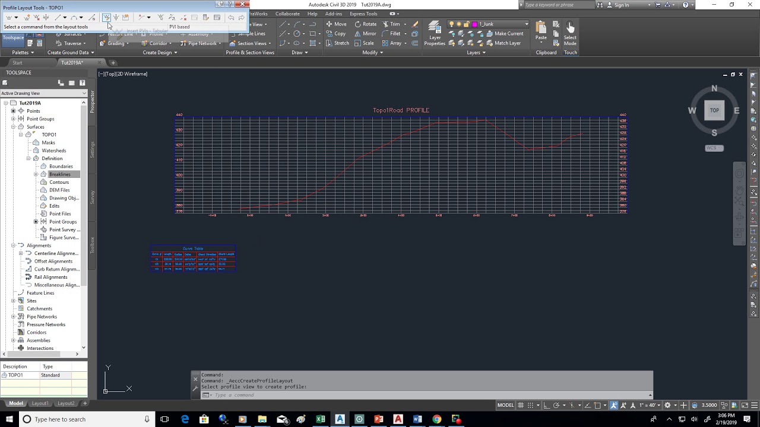This screenshot has width=760, height=427.
Task: Click the Mirror tool
Action: coord(366,34)
